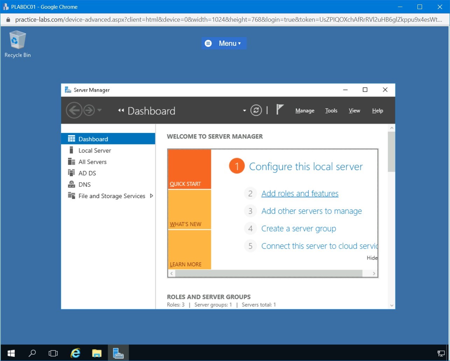Screen dimensions: 450x361
Task: Click the All Servers icon in sidebar
Action: (x=71, y=162)
